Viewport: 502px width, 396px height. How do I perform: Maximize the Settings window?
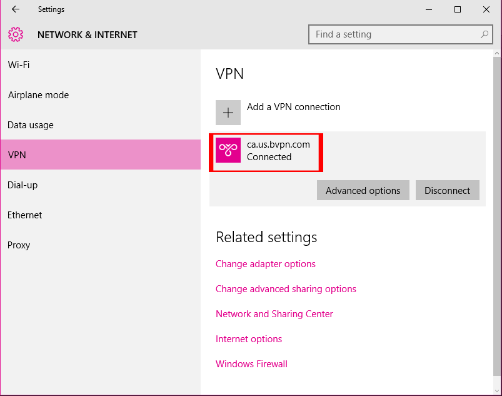[458, 9]
